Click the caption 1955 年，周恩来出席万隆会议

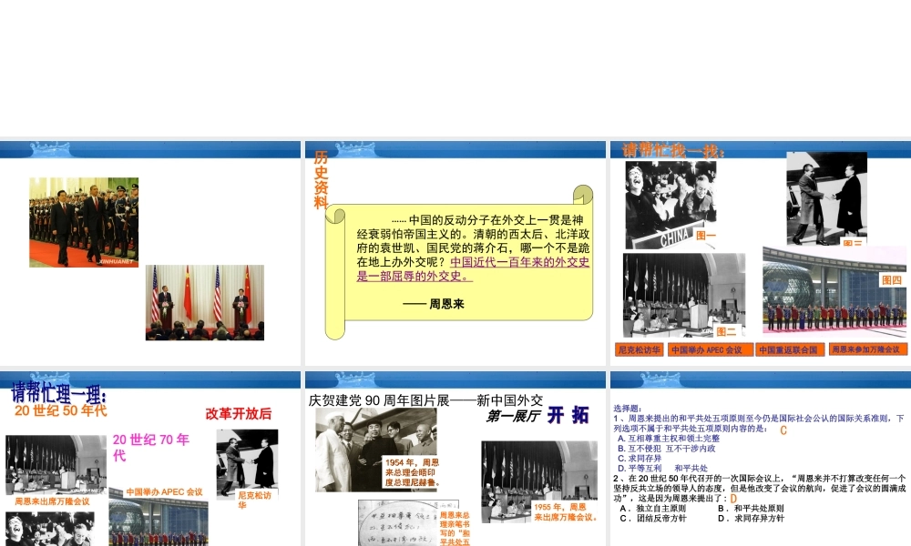tap(566, 511)
